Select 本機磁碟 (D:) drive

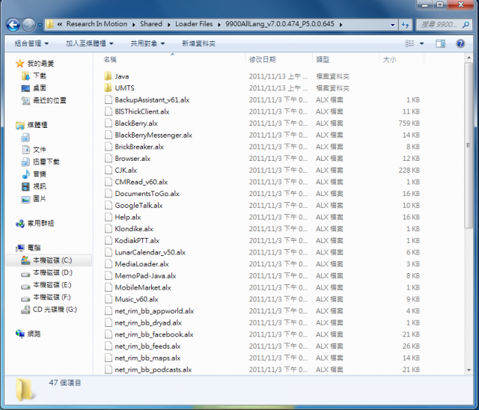pos(46,272)
